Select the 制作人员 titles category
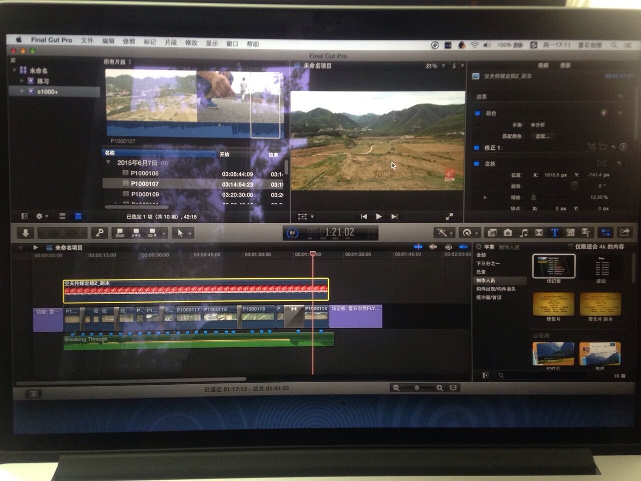The width and height of the screenshot is (641, 481). tap(486, 281)
